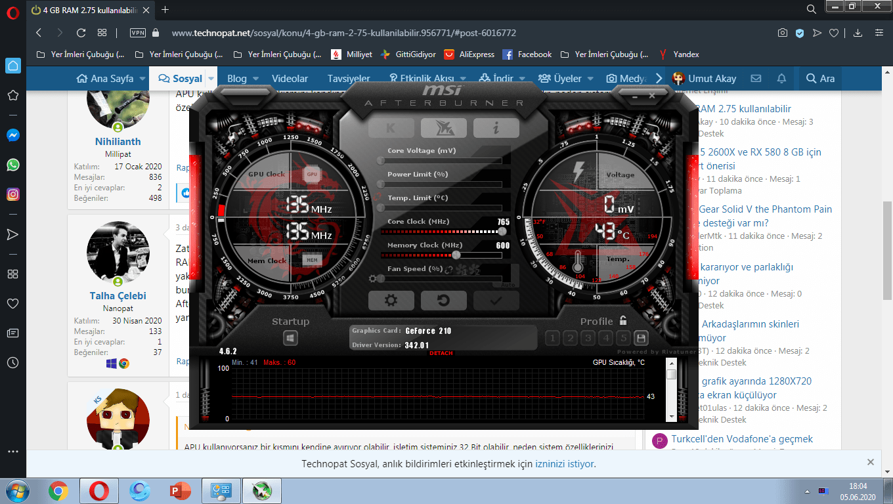Apply settings with the checkmark button in Afterburner
The image size is (893, 504).
click(x=496, y=301)
